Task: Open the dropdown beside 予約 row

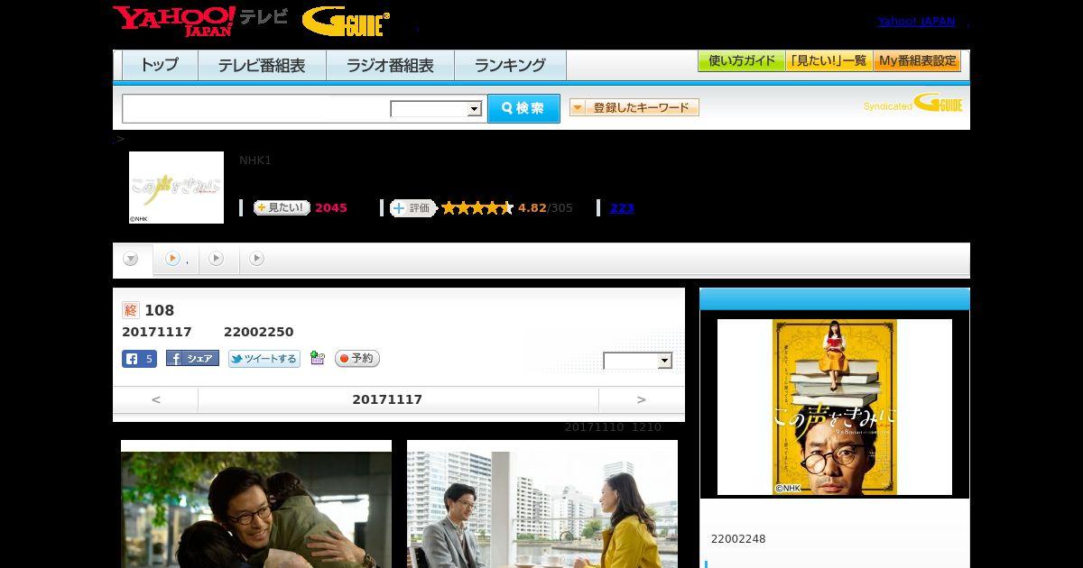Action: pos(638,361)
